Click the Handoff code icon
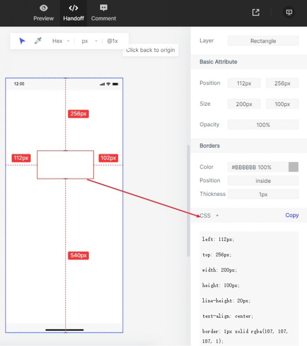Image resolution: width=307 pixels, height=346 pixels. 73,7
